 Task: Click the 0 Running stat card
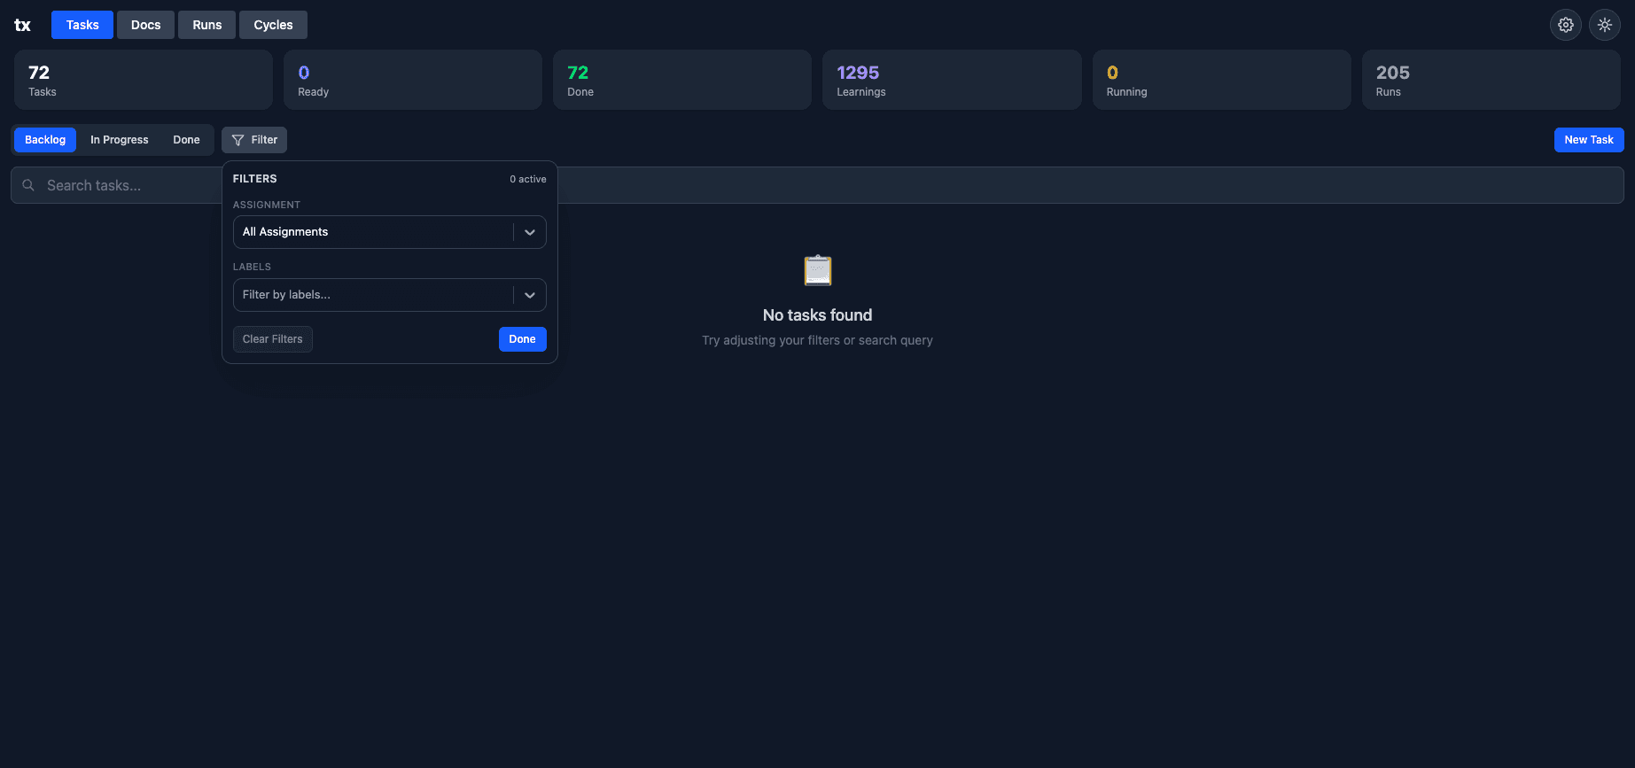[x=1222, y=80]
